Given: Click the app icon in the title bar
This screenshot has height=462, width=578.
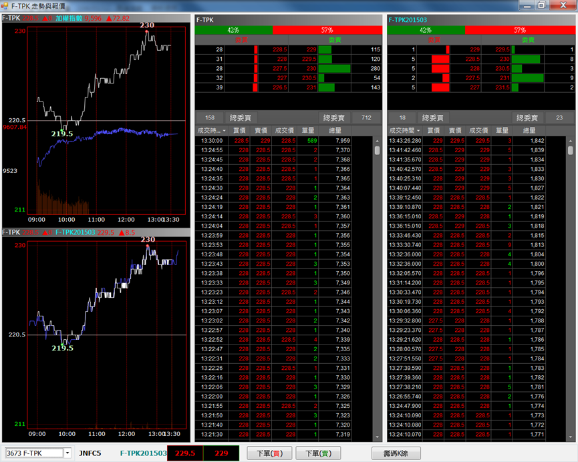Looking at the screenshot, I should click(6, 5).
